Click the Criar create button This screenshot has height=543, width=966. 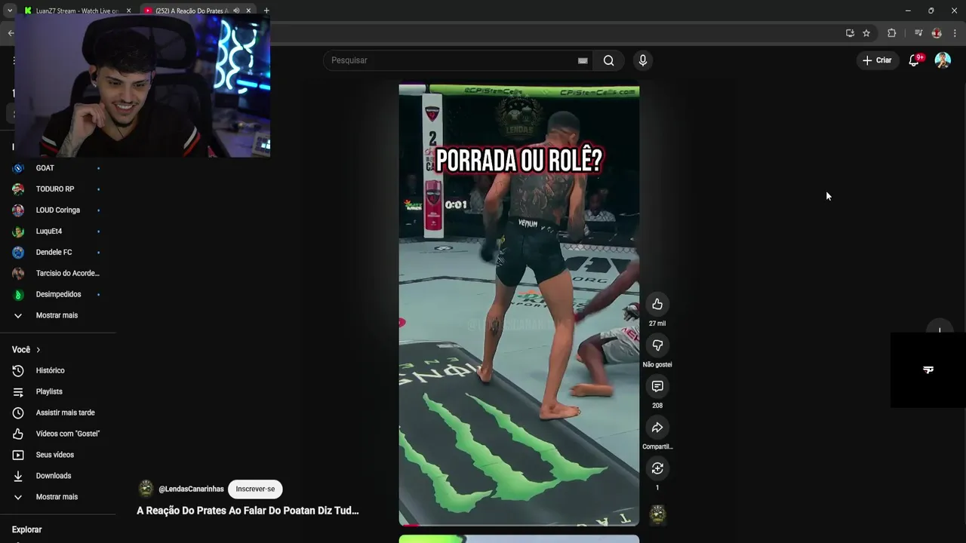pyautogui.click(x=877, y=60)
